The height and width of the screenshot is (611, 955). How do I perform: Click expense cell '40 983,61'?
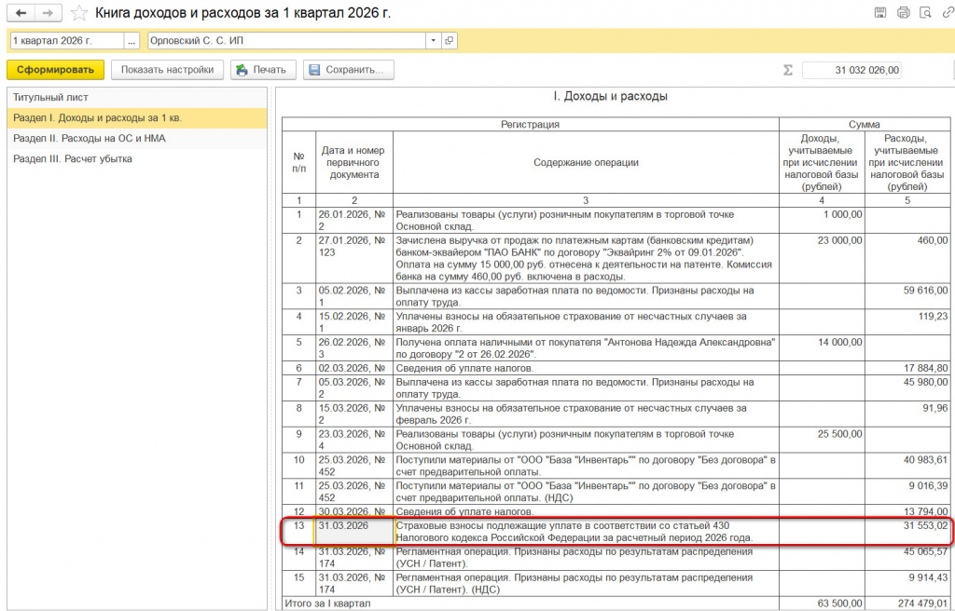(x=907, y=466)
